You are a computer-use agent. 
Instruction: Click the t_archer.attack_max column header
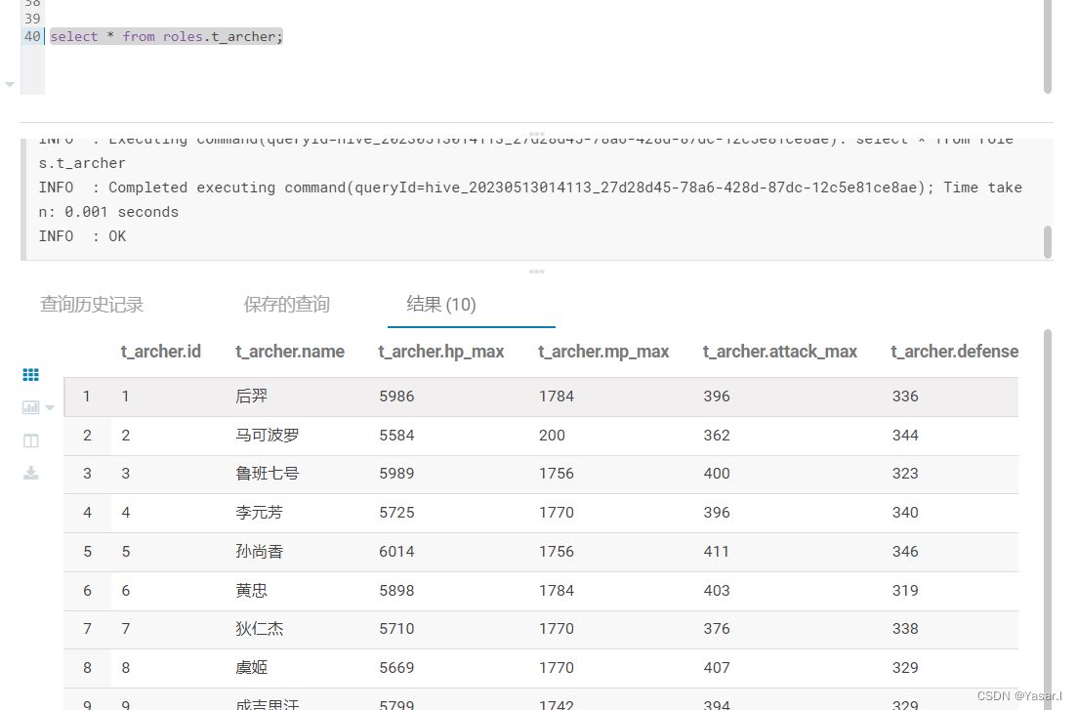(780, 351)
